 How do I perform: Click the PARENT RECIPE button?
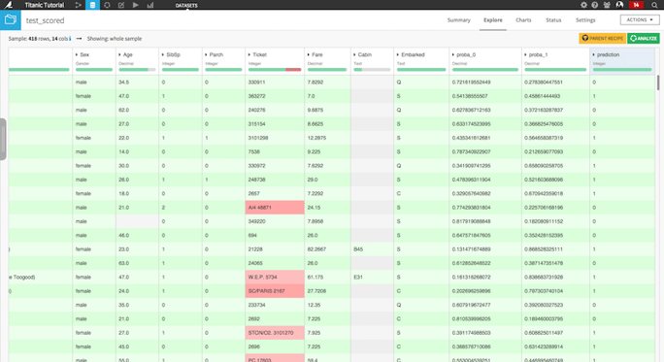(602, 38)
